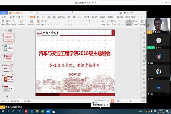Screen dimensions: 171x114
Task: Open the font name combo box
Action: click(54, 21)
